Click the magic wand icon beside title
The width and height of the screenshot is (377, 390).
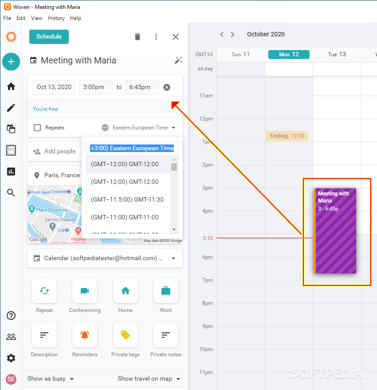[x=178, y=60]
